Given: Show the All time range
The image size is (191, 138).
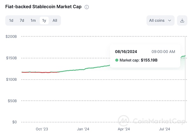Looking at the screenshot, I should point(55,20).
